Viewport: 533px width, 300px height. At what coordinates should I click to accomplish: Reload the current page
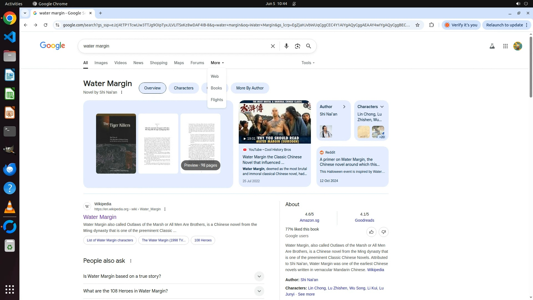click(x=46, y=25)
